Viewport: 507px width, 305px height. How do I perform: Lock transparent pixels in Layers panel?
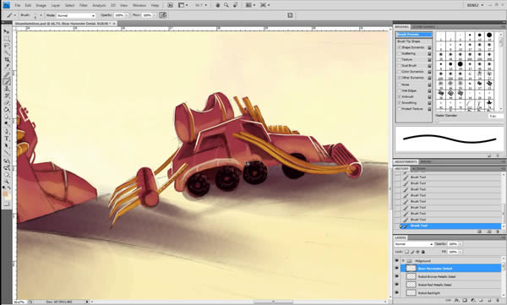pyautogui.click(x=407, y=252)
